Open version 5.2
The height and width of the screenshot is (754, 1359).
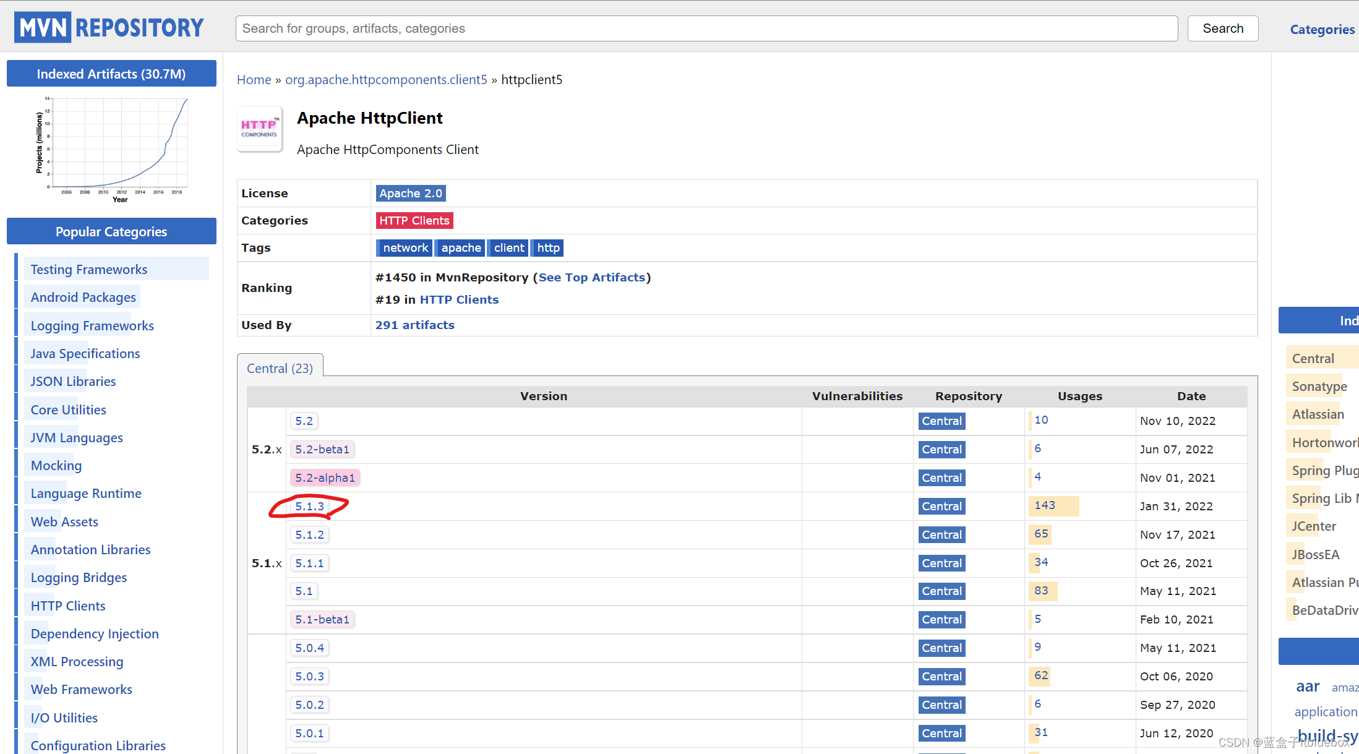coord(304,421)
